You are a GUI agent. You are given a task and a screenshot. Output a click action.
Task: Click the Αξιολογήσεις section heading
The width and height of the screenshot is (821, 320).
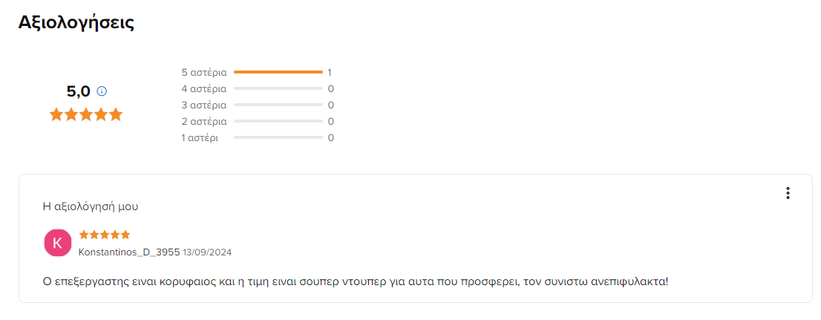[x=76, y=22]
